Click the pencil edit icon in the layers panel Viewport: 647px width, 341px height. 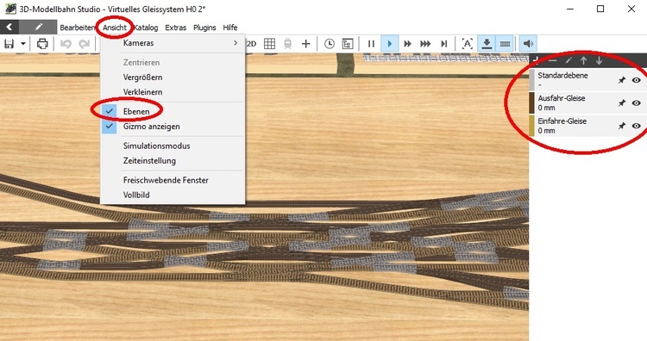coord(568,60)
